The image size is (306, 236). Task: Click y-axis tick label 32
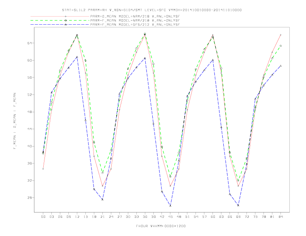[x=30, y=180]
